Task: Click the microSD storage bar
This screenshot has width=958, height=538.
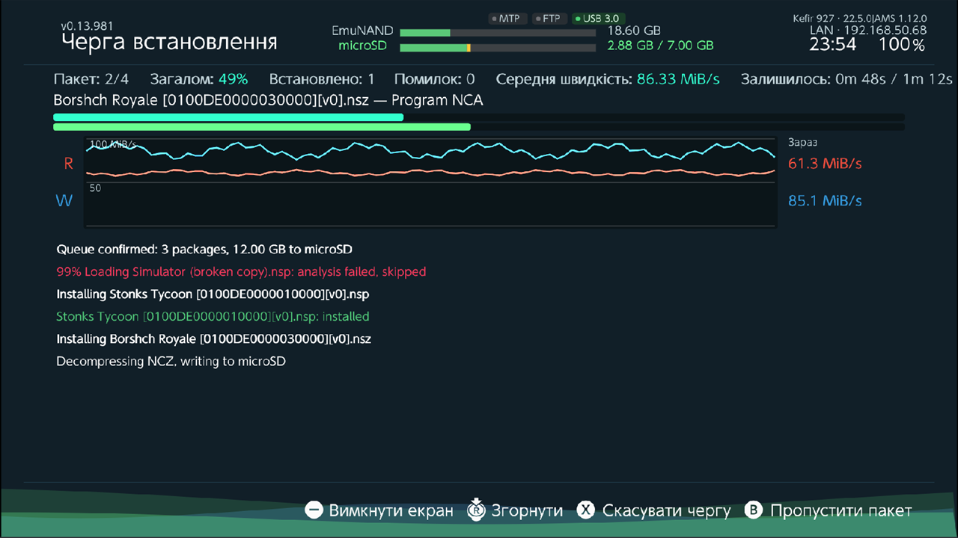Action: 498,47
